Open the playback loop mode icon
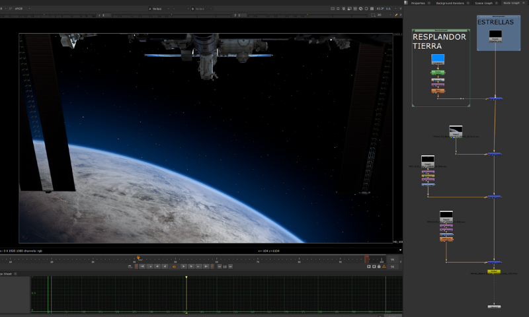Image resolution: width=529 pixels, height=317 pixels. coord(130,266)
